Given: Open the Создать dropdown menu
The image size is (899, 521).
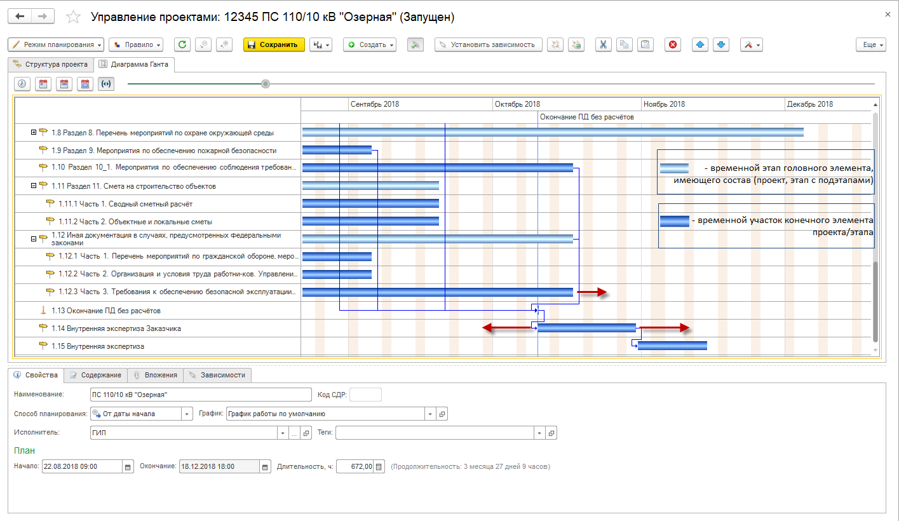Looking at the screenshot, I should point(370,44).
